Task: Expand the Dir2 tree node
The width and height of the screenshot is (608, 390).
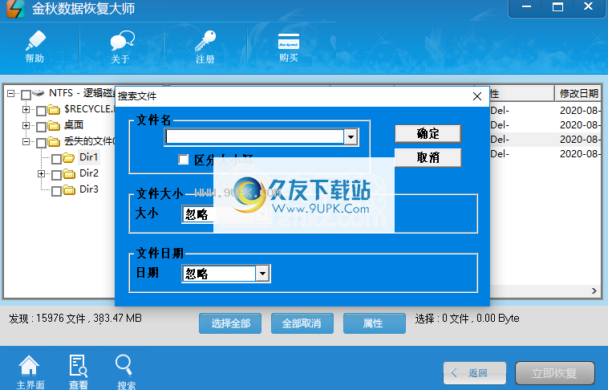Action: (41, 173)
